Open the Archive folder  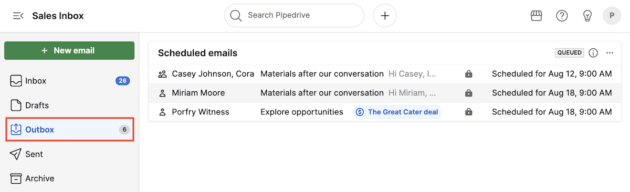pos(69,178)
